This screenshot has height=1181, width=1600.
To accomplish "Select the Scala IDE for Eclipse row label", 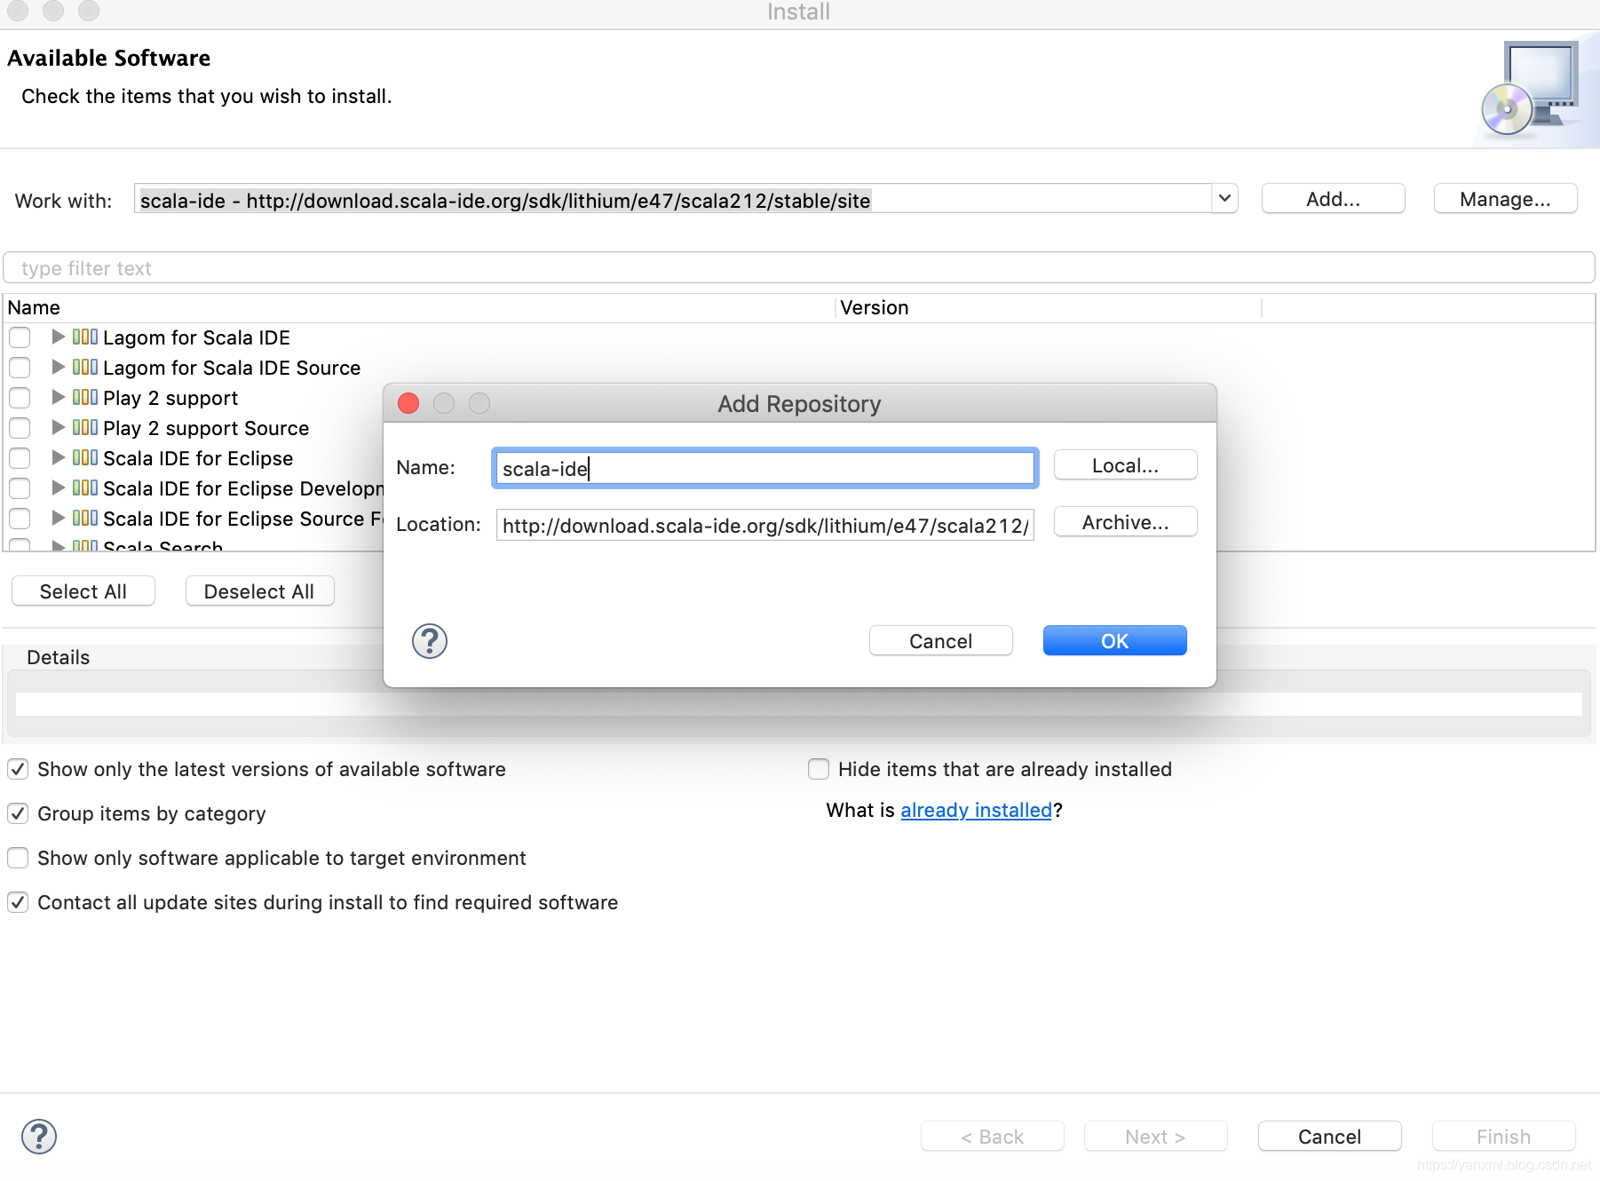I will (x=198, y=458).
